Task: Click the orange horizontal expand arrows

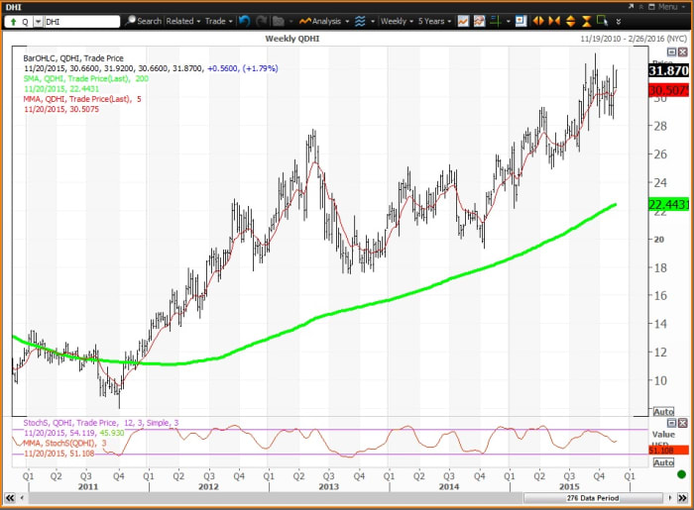Action: 538,20
